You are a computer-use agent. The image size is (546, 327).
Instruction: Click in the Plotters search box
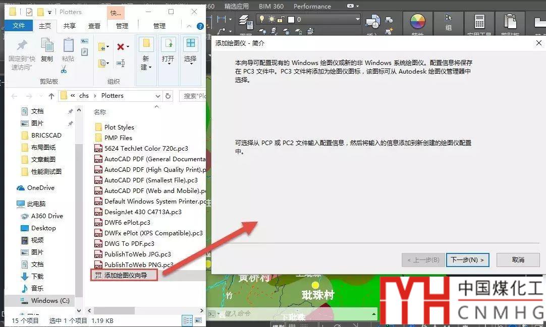point(193,96)
